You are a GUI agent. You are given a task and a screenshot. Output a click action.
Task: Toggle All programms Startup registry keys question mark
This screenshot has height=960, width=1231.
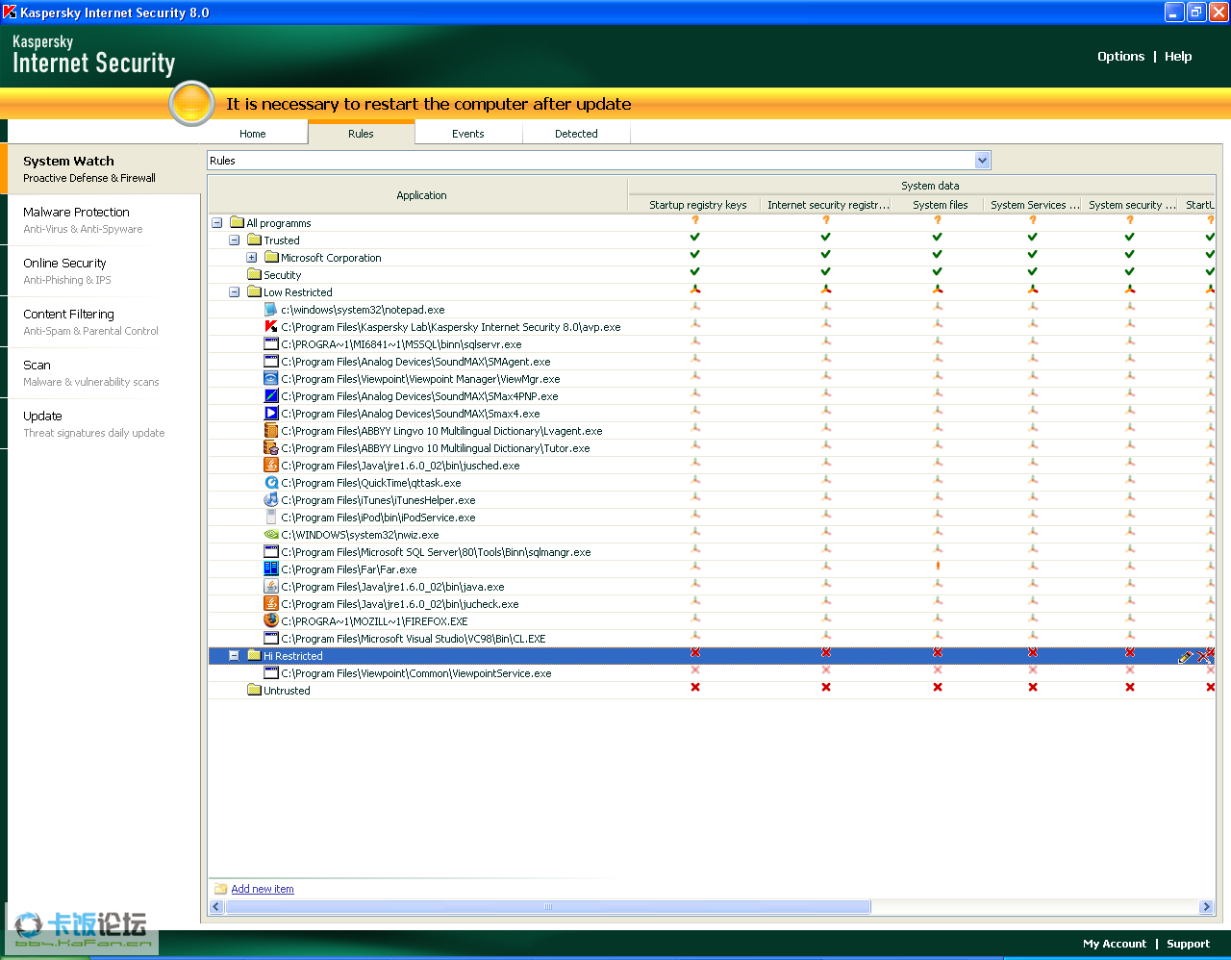click(x=695, y=220)
